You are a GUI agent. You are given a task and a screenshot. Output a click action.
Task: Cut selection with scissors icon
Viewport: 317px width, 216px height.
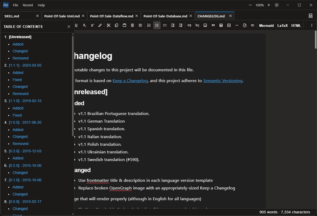[x=109, y=26]
